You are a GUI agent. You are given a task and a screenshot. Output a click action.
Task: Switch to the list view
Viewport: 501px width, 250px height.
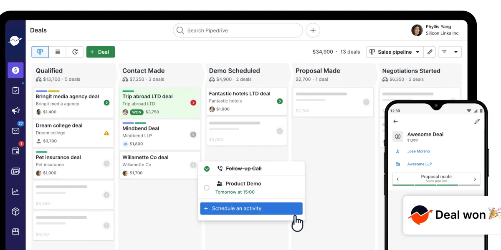pyautogui.click(x=58, y=52)
